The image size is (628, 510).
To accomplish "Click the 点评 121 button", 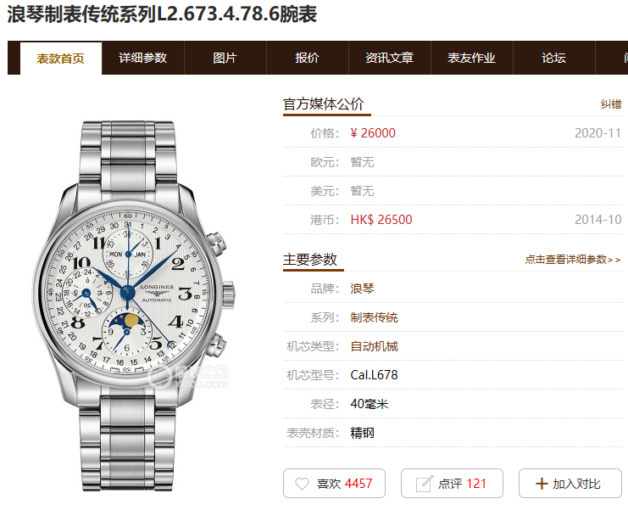I will coord(453,484).
